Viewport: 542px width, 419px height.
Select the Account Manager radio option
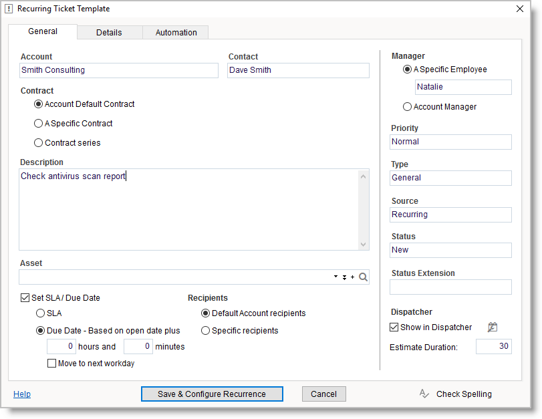tap(407, 107)
